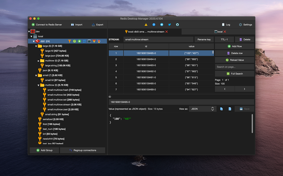Click the Rename key button
The height and width of the screenshot is (176, 283).
point(204,40)
